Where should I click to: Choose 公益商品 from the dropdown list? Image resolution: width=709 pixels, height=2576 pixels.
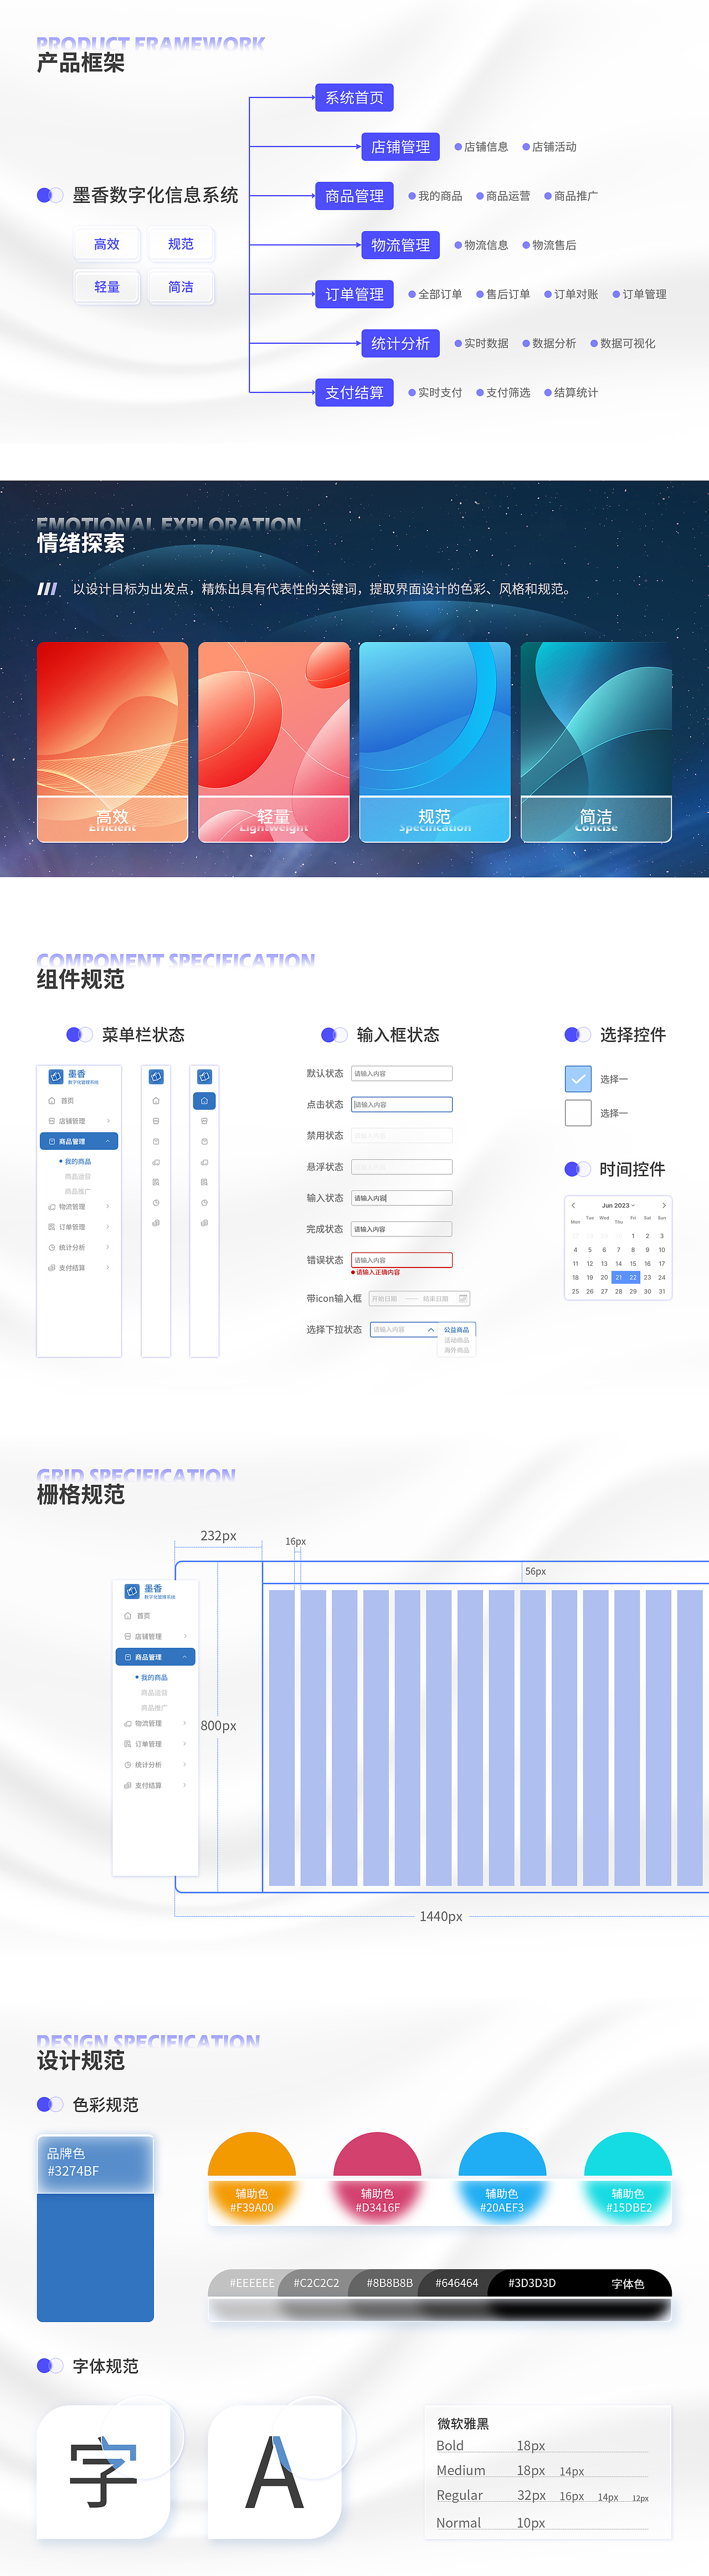point(456,1330)
